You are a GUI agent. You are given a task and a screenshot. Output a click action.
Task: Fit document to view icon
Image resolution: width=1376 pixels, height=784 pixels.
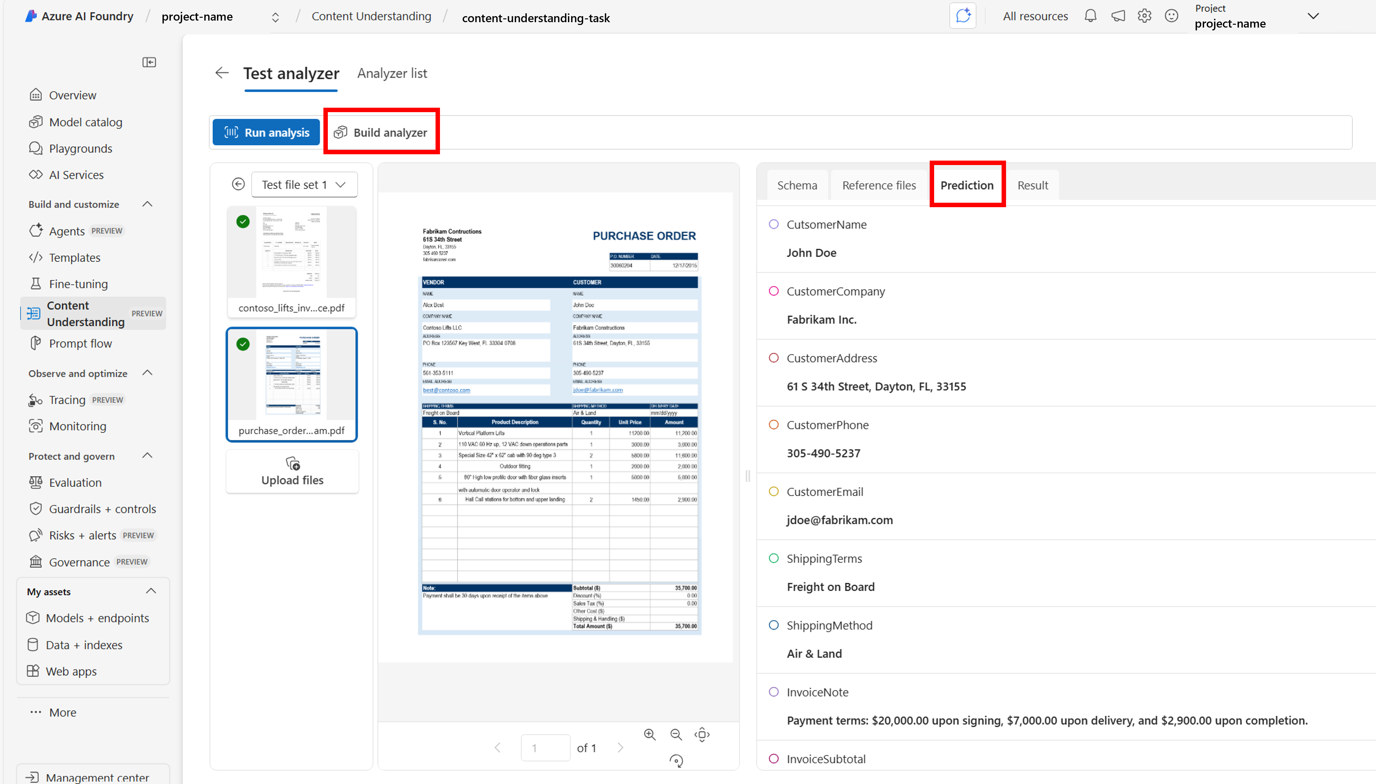[x=702, y=735]
